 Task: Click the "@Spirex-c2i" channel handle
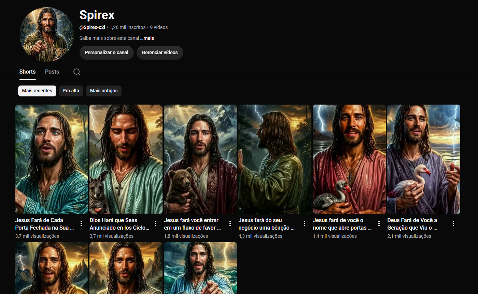(92, 27)
